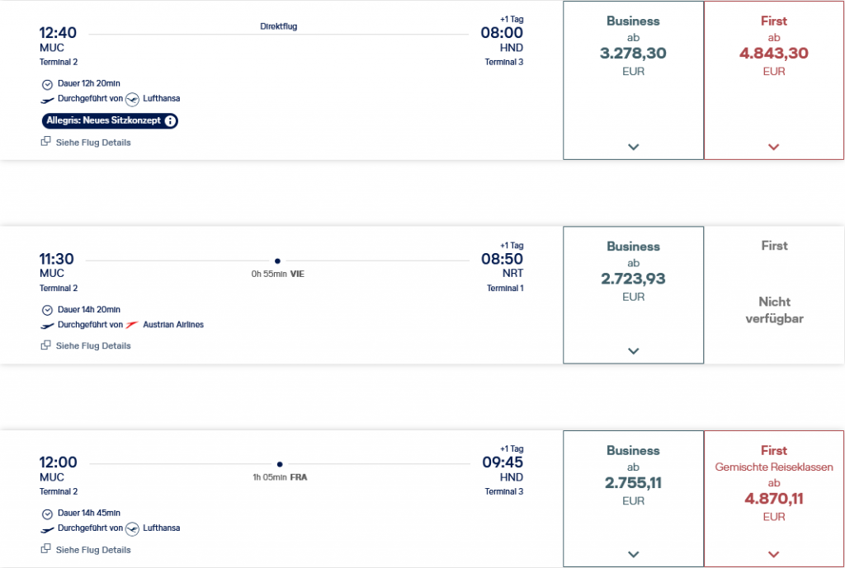Click external-link icon beside first Siehe Flug Details
This screenshot has height=568, width=845.
pyautogui.click(x=45, y=143)
